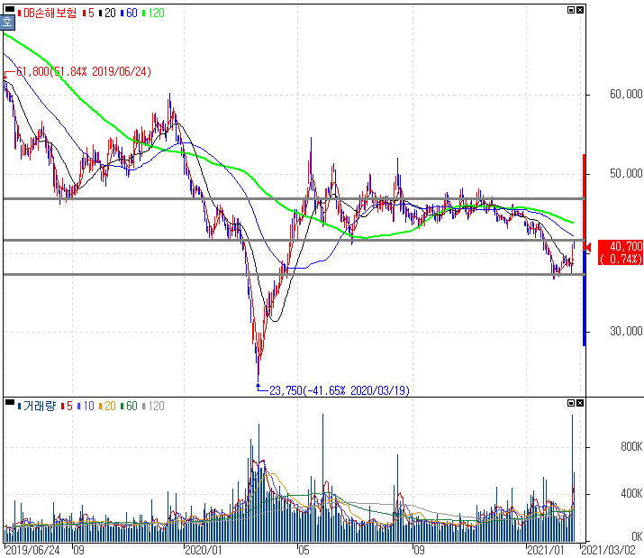Screen dimensions: 644x558
Task: Click the 0K volume axis label
Action: (x=637, y=536)
